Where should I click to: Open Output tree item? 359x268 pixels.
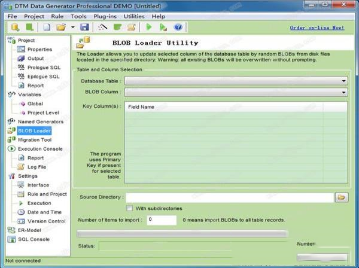tap(35, 59)
